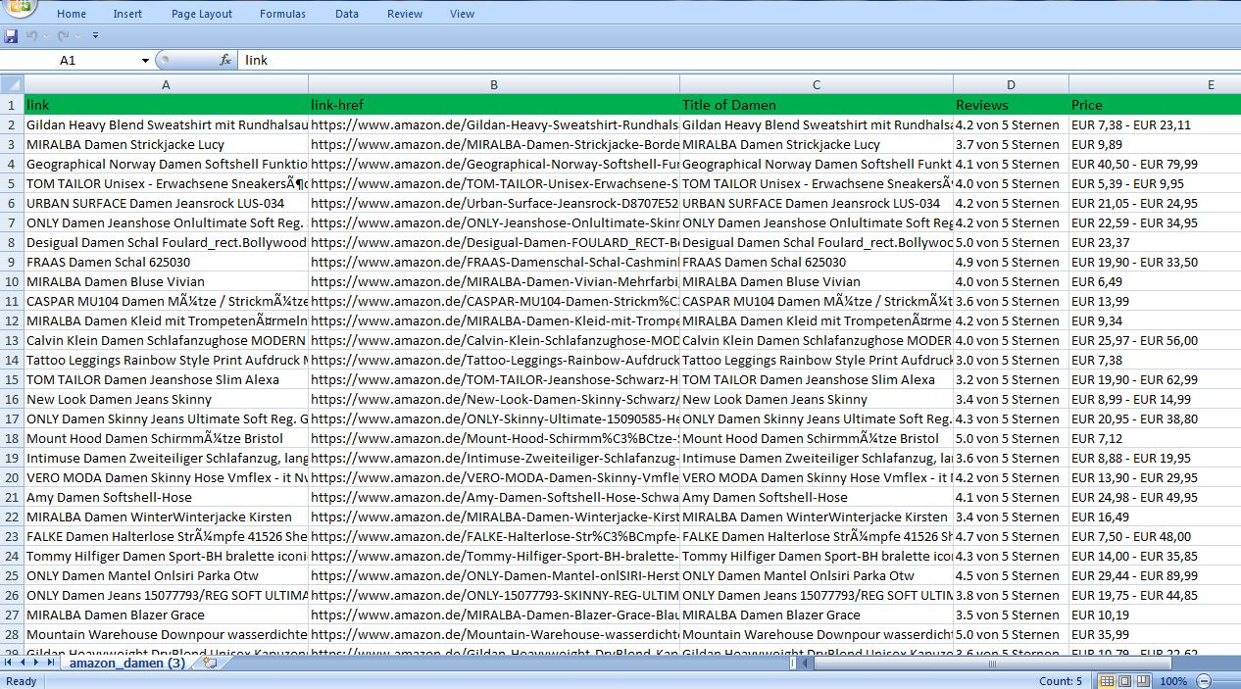Click the 'link-href' header cell
Viewport: 1241px width, 689px height.
coord(494,105)
